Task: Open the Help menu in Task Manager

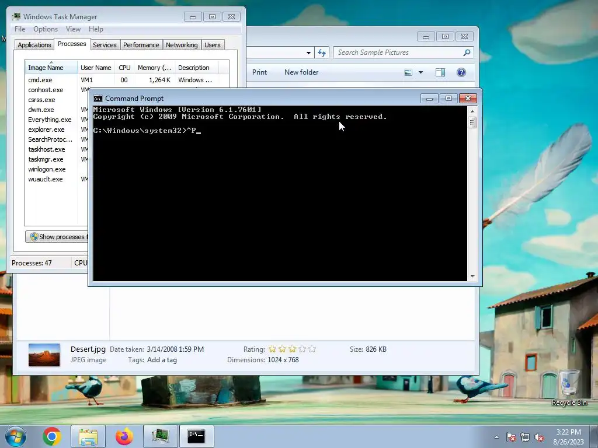Action: click(96, 29)
